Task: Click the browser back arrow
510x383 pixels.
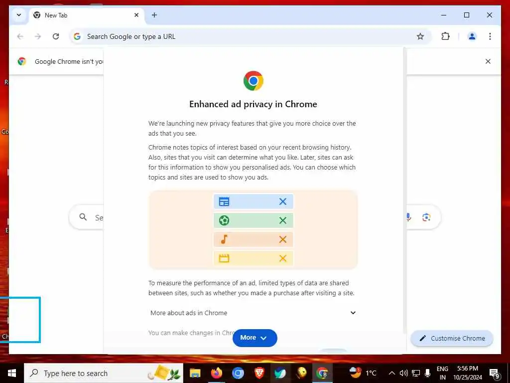Action: (20, 36)
